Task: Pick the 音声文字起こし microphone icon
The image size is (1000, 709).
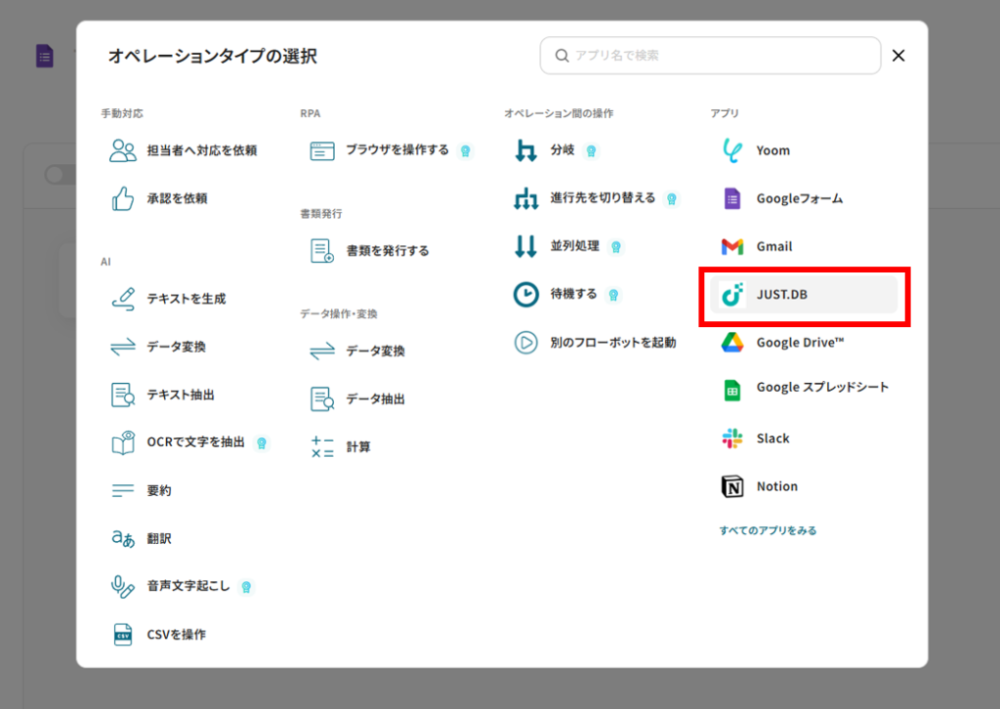Action: (x=123, y=586)
